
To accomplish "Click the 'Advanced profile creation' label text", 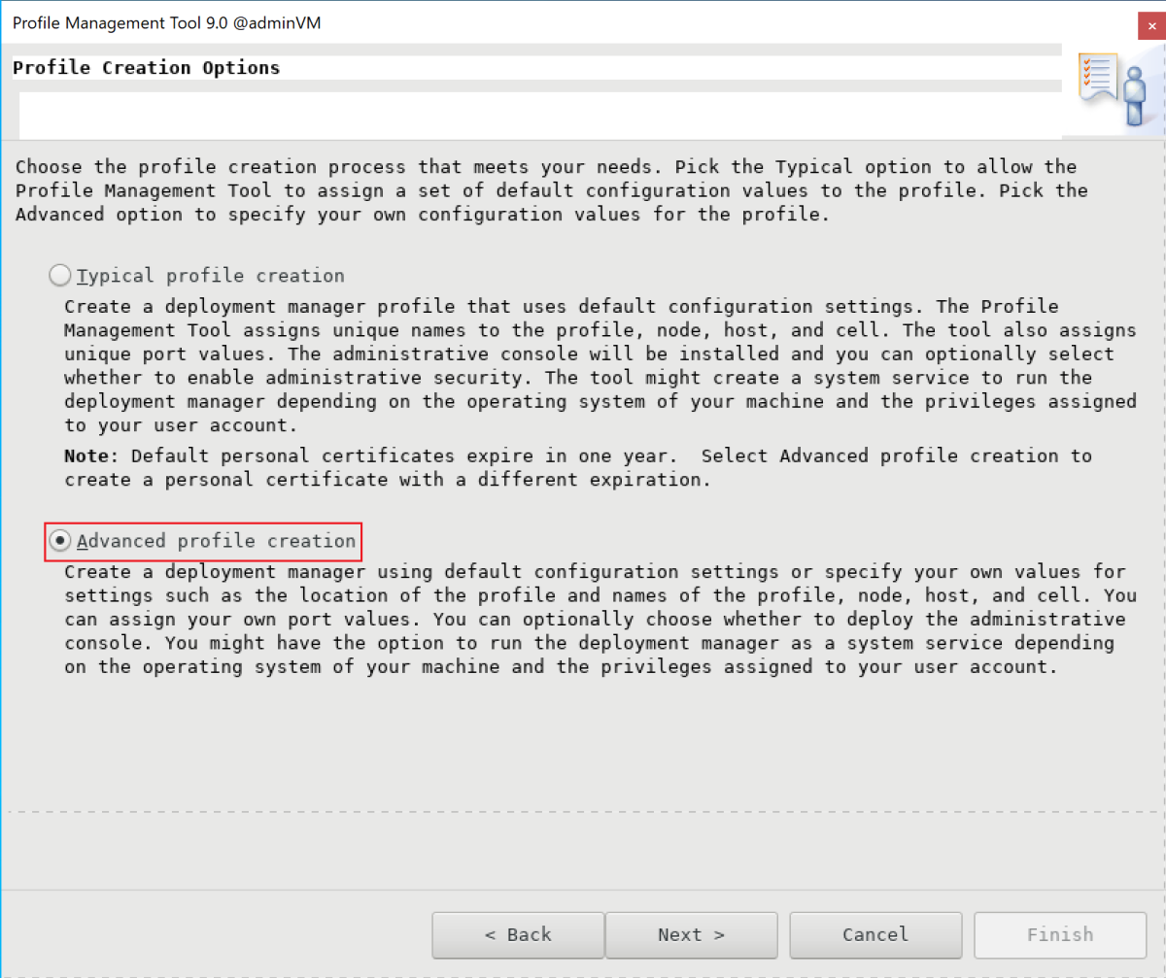I will tap(216, 541).
